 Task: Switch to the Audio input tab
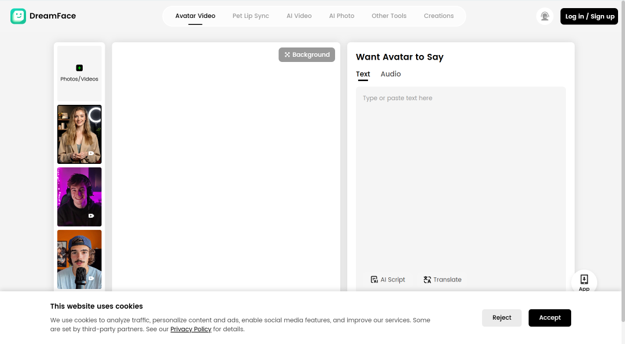(x=391, y=74)
